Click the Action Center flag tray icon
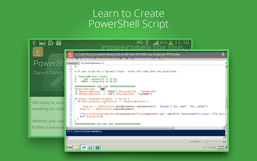Image resolution: width=257 pixels, height=161 pixels. point(211,147)
